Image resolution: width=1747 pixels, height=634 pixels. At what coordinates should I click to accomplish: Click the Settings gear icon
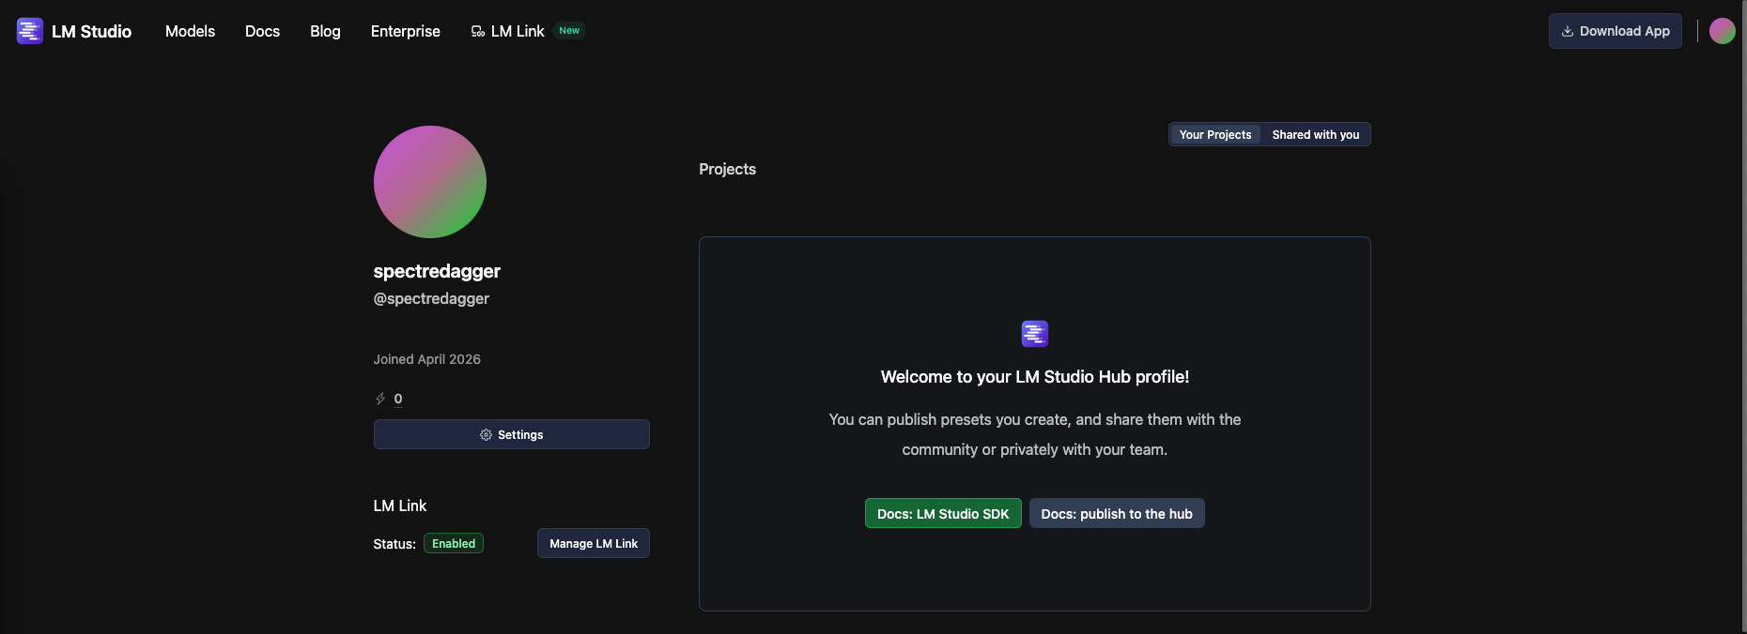click(x=486, y=434)
